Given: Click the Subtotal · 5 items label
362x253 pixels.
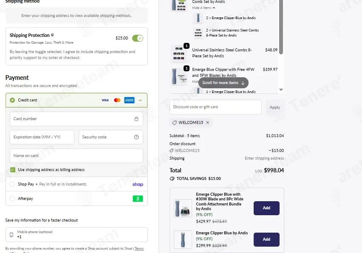Looking at the screenshot, I should pos(185,136).
